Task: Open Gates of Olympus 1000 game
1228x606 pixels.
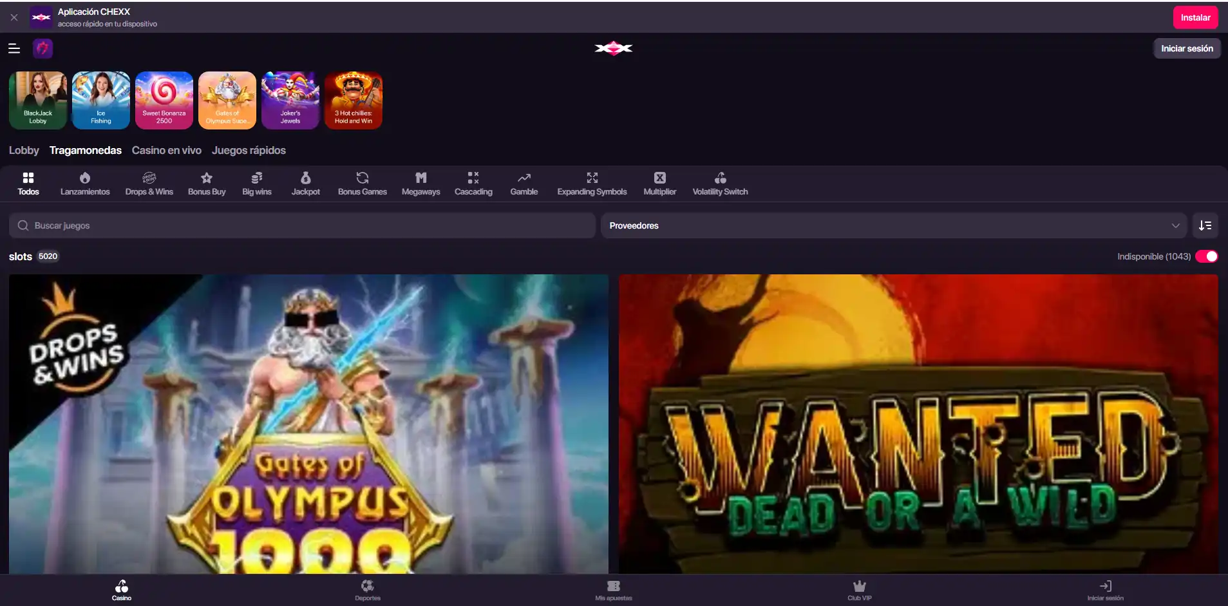Action: (308, 424)
